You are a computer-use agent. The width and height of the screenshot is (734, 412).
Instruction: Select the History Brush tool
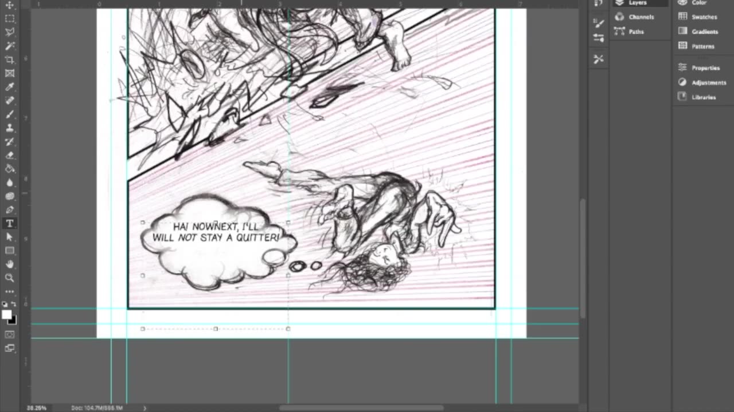click(10, 141)
